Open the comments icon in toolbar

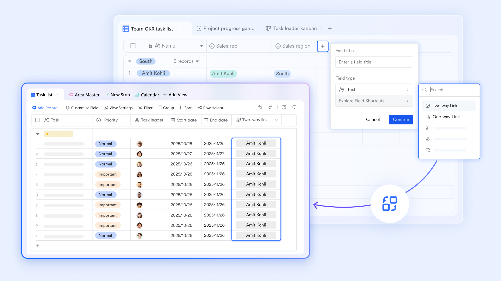(294, 107)
